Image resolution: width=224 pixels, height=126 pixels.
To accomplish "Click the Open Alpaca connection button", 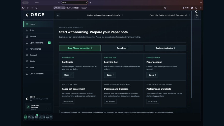I will point(80,48).
